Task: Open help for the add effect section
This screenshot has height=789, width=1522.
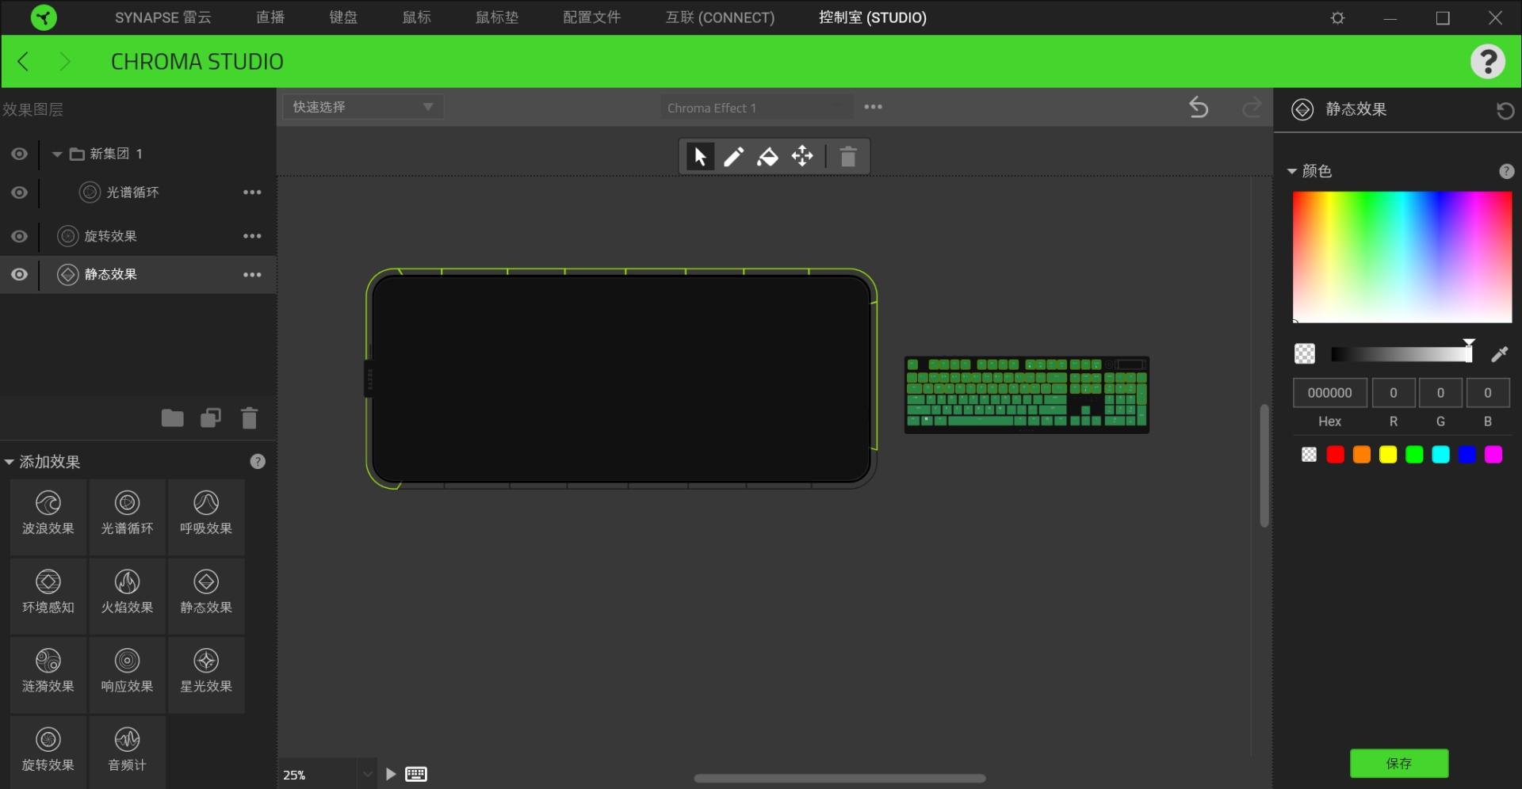Action: [x=258, y=462]
